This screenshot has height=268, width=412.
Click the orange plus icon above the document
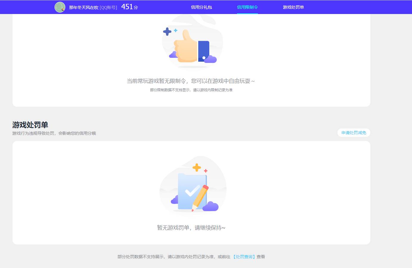tap(197, 168)
